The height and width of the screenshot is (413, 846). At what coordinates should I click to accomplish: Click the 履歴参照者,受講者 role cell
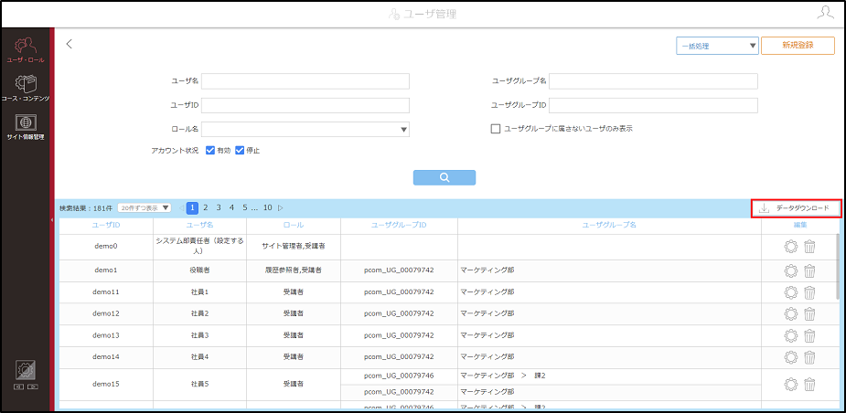pos(294,270)
